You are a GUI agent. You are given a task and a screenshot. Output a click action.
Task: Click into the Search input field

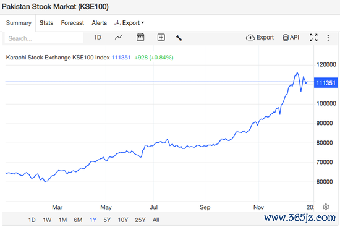pos(44,38)
